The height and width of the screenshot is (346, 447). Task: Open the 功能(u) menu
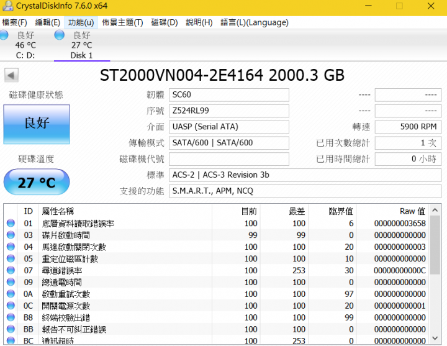coord(81,22)
